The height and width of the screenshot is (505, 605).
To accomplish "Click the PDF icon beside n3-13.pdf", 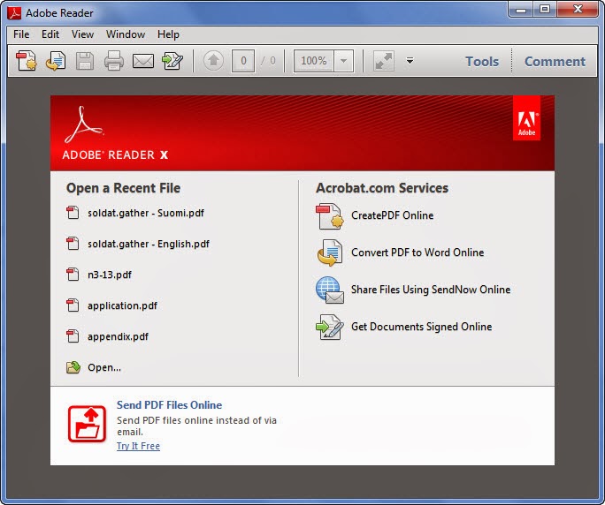I will [73, 275].
